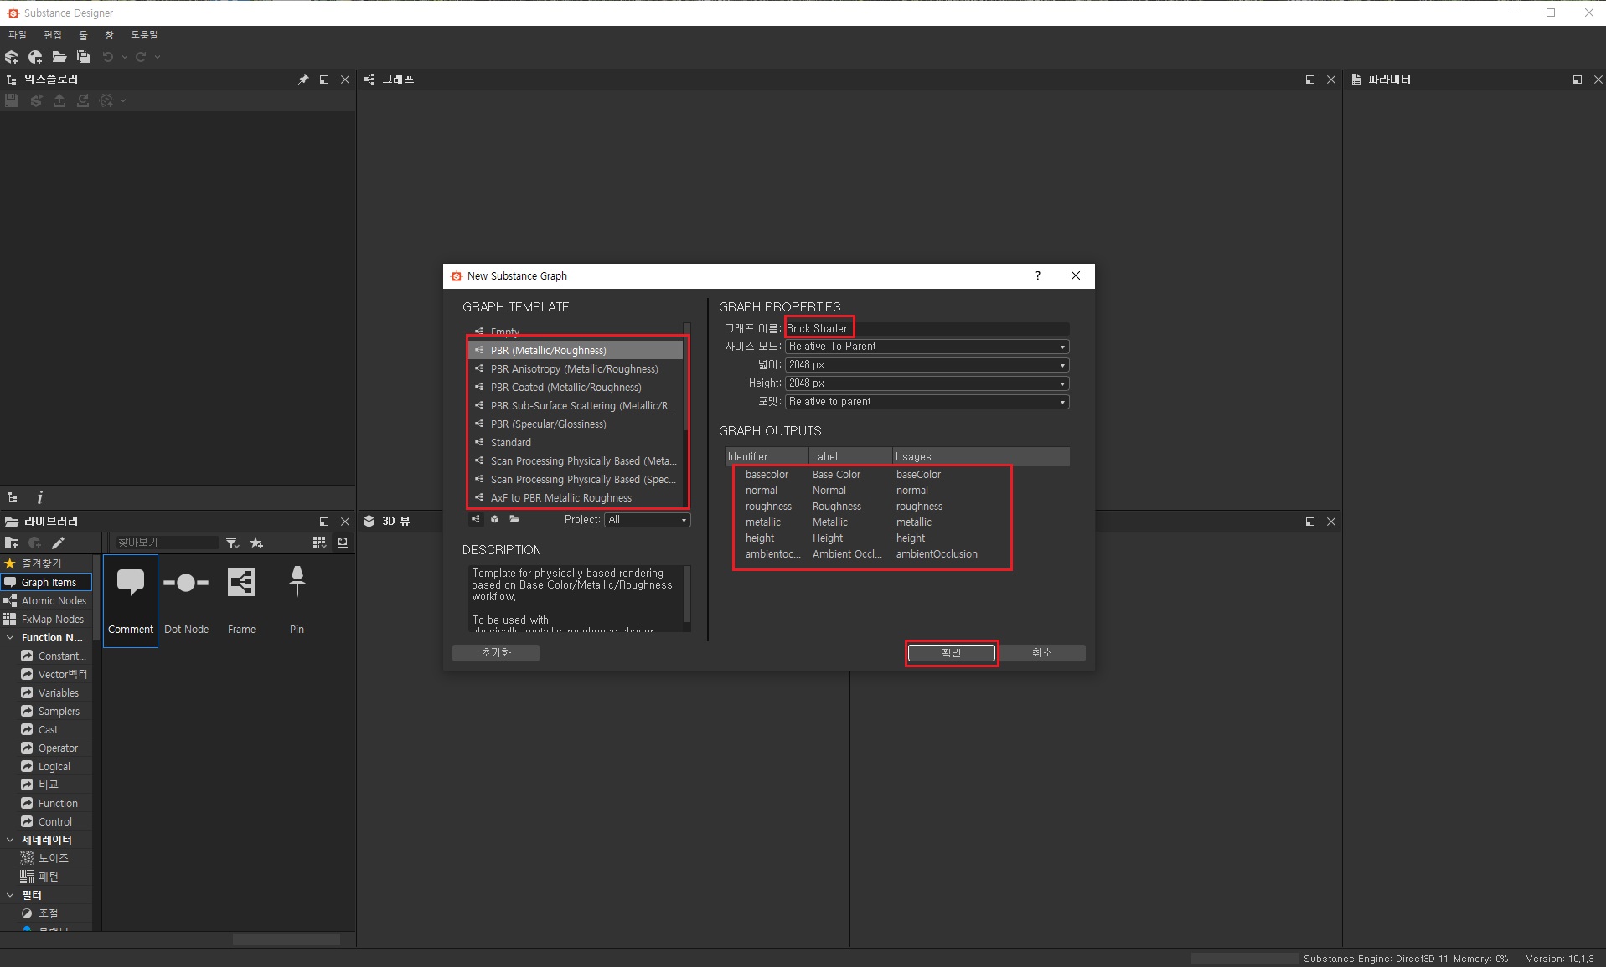Click the Identifier column header in Graph Outputs
1606x967 pixels.
[767, 456]
